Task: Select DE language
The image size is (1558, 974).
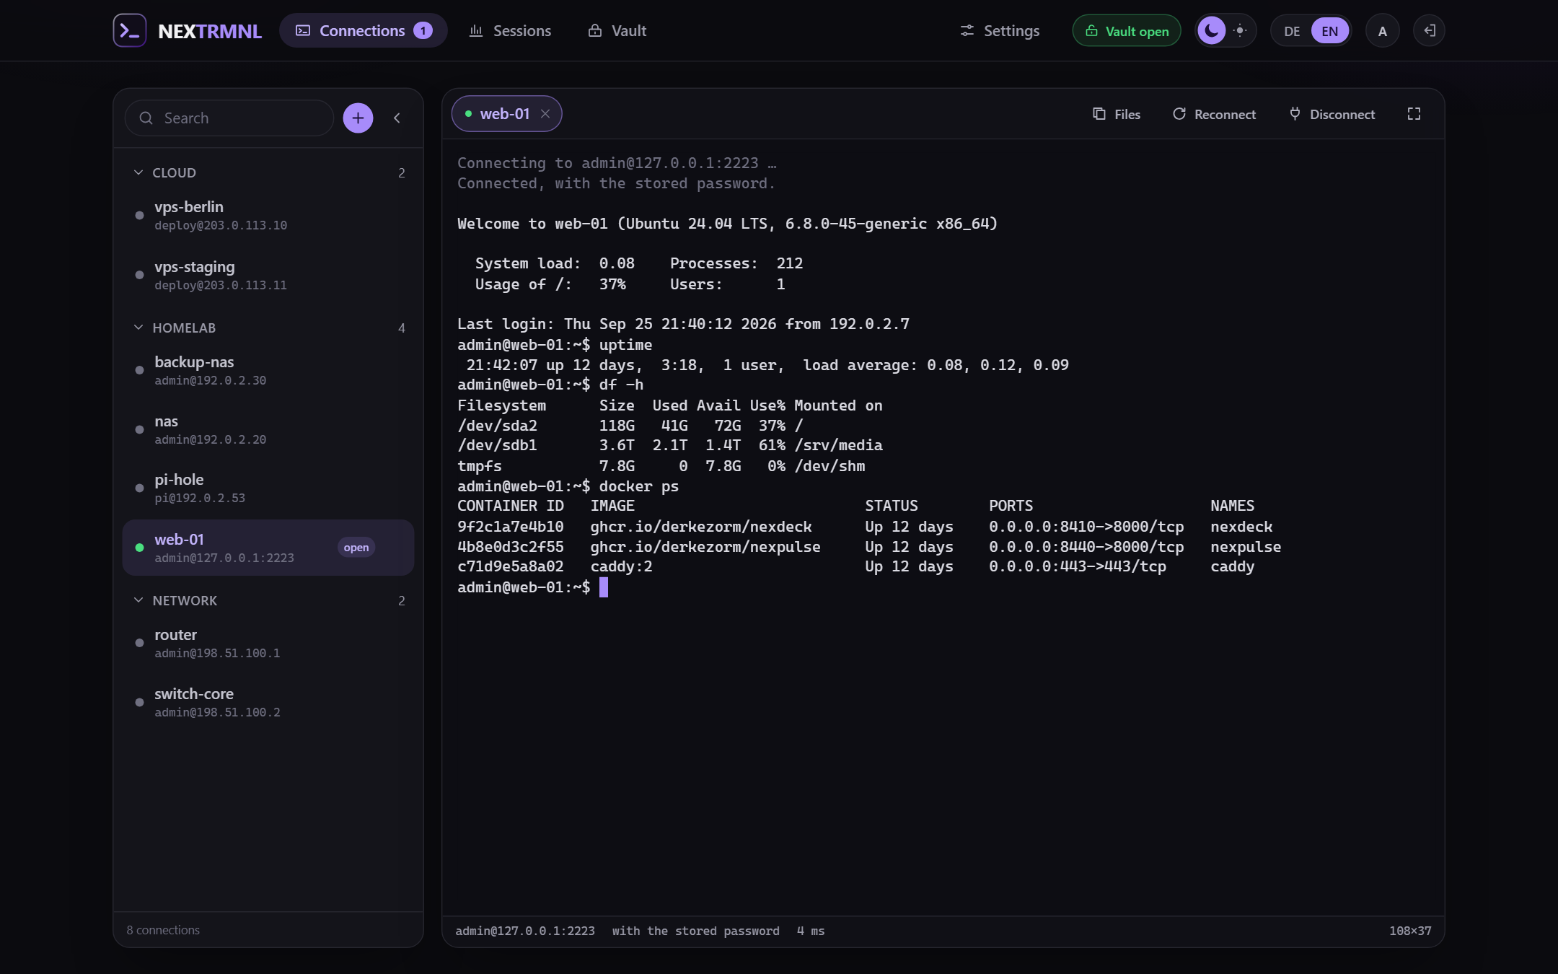Action: pos(1292,31)
